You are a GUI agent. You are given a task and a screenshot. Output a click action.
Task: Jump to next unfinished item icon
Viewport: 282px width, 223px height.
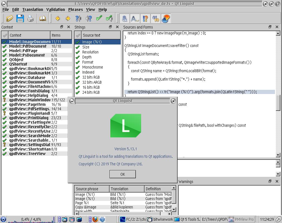(x=89, y=19)
